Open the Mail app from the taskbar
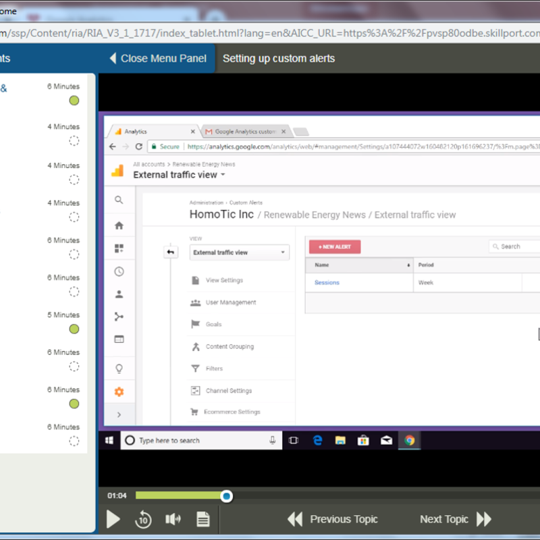 coord(386,441)
